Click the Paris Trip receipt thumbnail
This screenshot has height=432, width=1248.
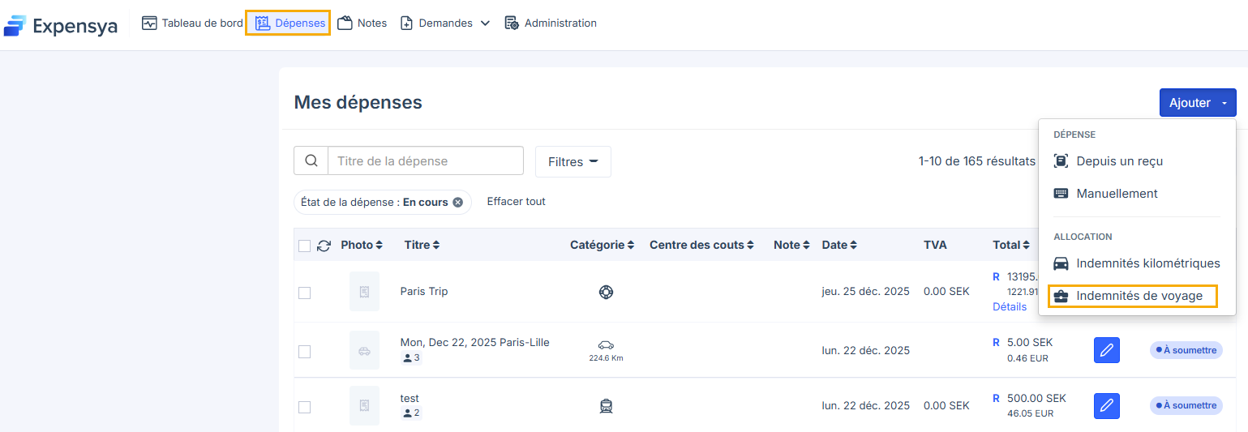tap(364, 292)
